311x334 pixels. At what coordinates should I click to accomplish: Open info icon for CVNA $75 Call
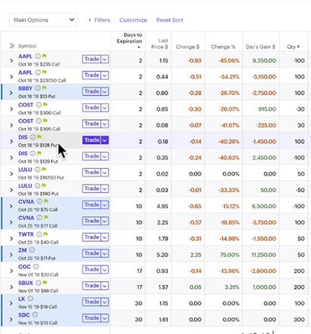click(x=39, y=201)
